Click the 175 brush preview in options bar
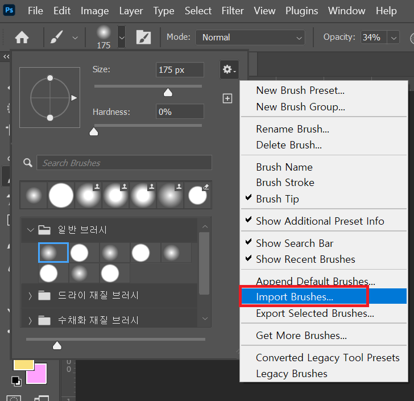 [x=103, y=37]
